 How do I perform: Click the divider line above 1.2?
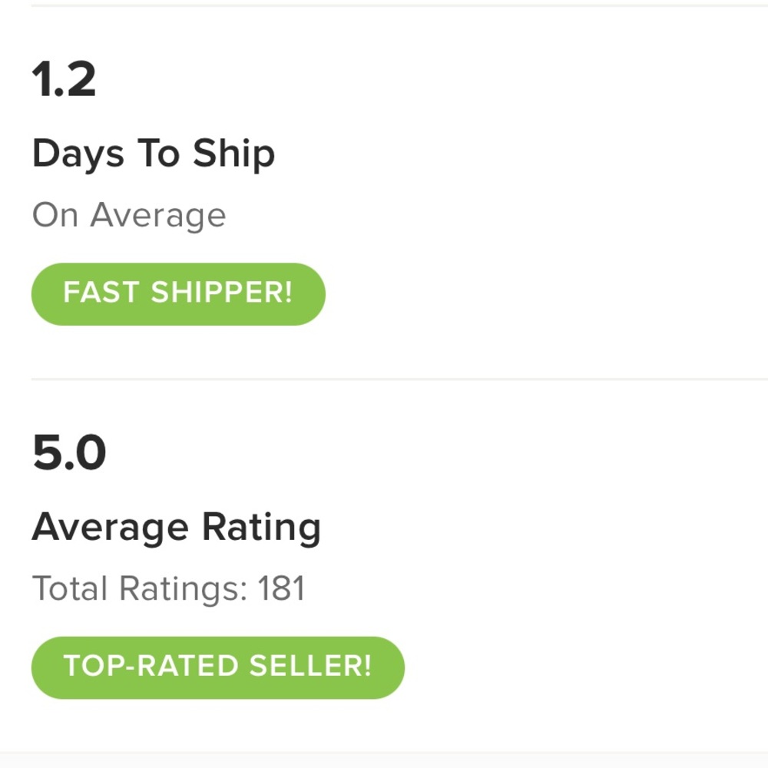[399, 5]
